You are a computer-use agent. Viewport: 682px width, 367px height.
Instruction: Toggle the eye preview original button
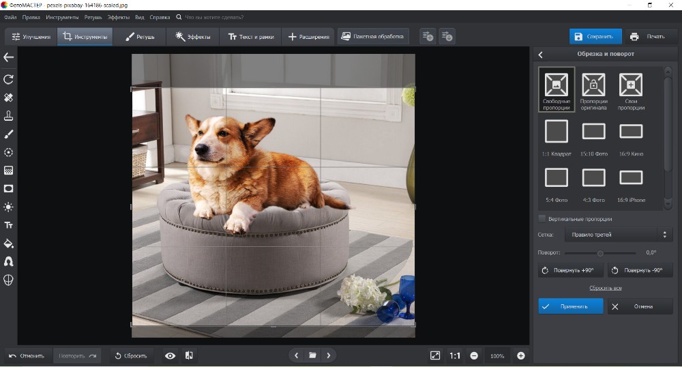coord(170,355)
